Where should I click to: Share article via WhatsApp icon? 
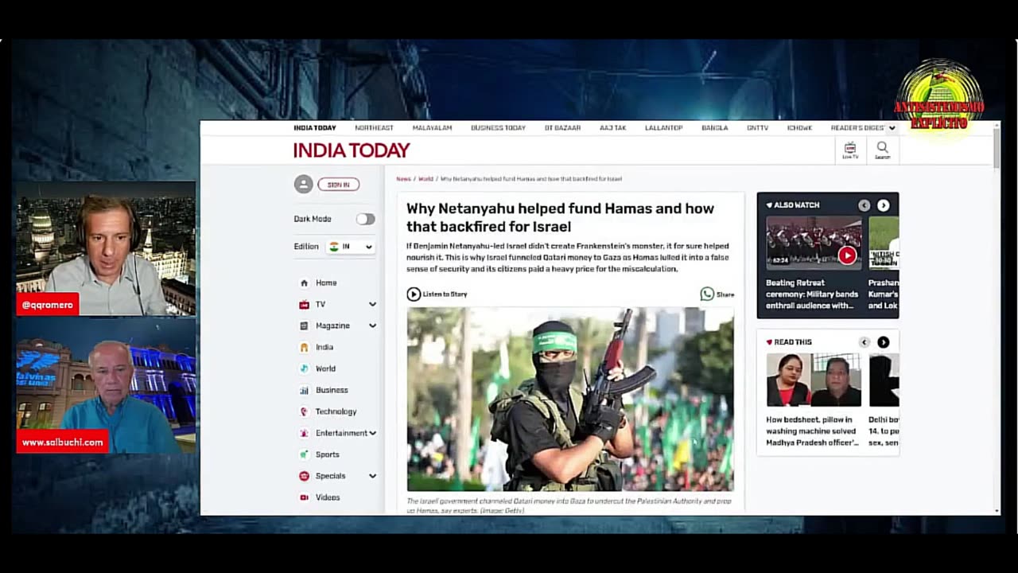pyautogui.click(x=707, y=294)
